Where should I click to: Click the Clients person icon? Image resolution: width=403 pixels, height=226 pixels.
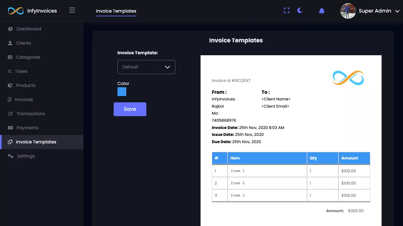10,43
